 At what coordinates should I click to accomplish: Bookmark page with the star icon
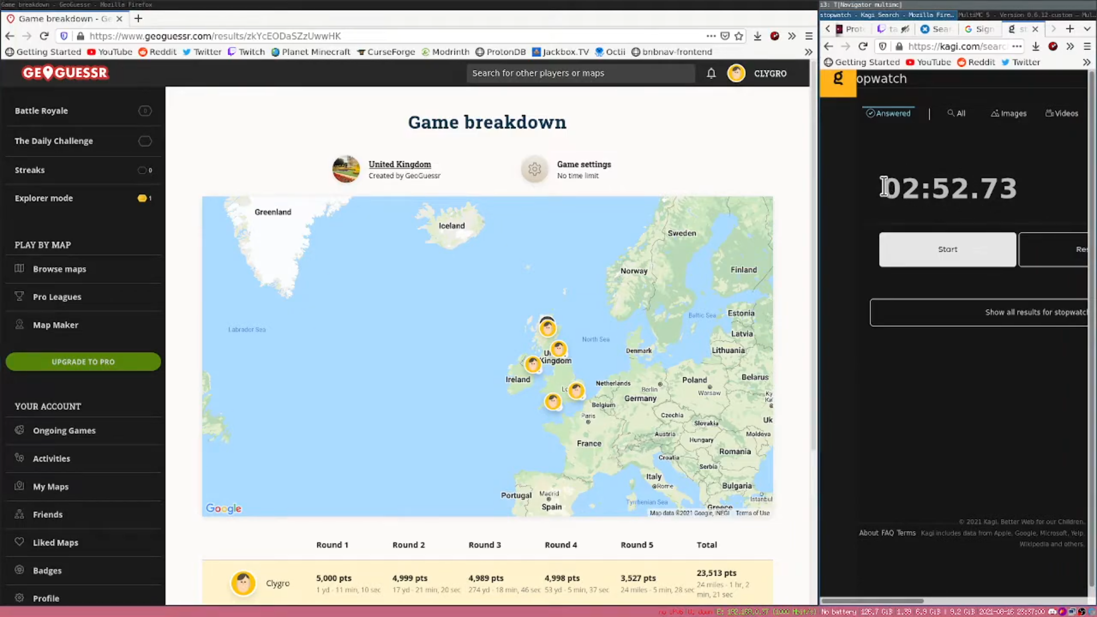click(x=739, y=36)
